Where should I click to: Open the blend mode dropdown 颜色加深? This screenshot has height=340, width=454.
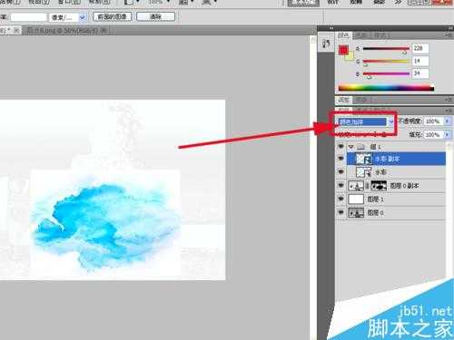coord(366,121)
